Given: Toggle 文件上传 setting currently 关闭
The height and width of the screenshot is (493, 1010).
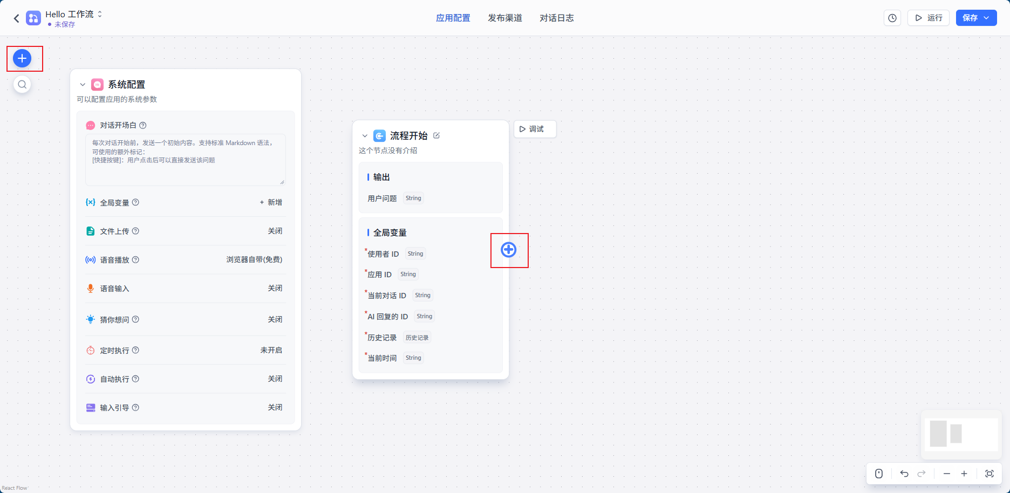Looking at the screenshot, I should (x=275, y=231).
